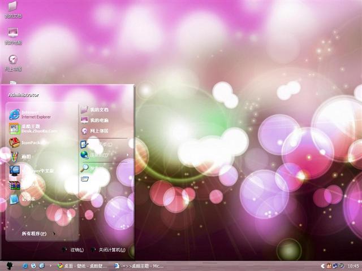Screen dimensions: 362x271
Task: Launch Internet Explorer from quick launch bar
Action: [x=25, y=266]
